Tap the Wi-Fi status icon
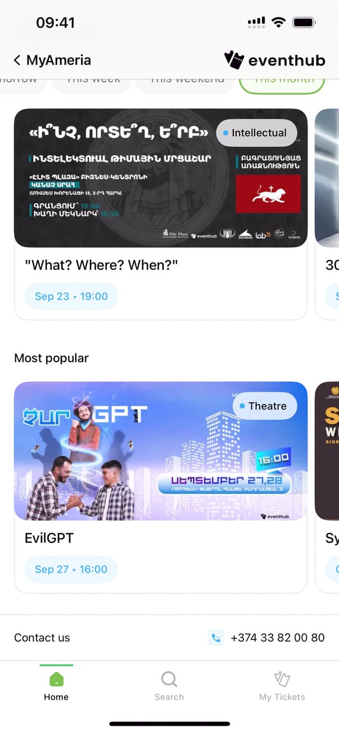Image resolution: width=339 pixels, height=733 pixels. click(278, 22)
